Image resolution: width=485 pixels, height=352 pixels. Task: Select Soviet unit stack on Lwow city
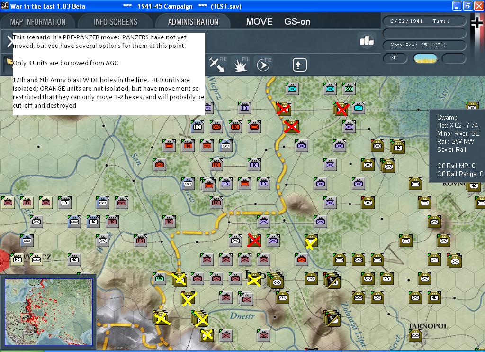coord(275,281)
